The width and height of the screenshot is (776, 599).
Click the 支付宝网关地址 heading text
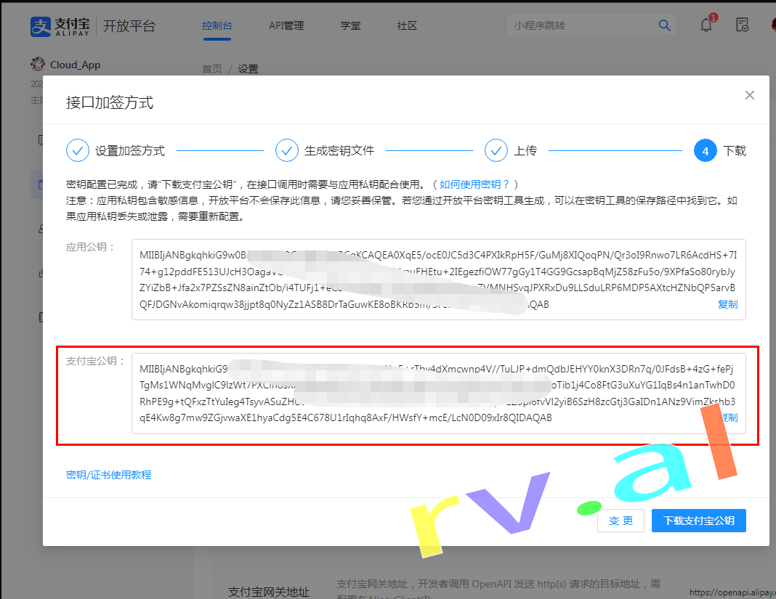[269, 592]
